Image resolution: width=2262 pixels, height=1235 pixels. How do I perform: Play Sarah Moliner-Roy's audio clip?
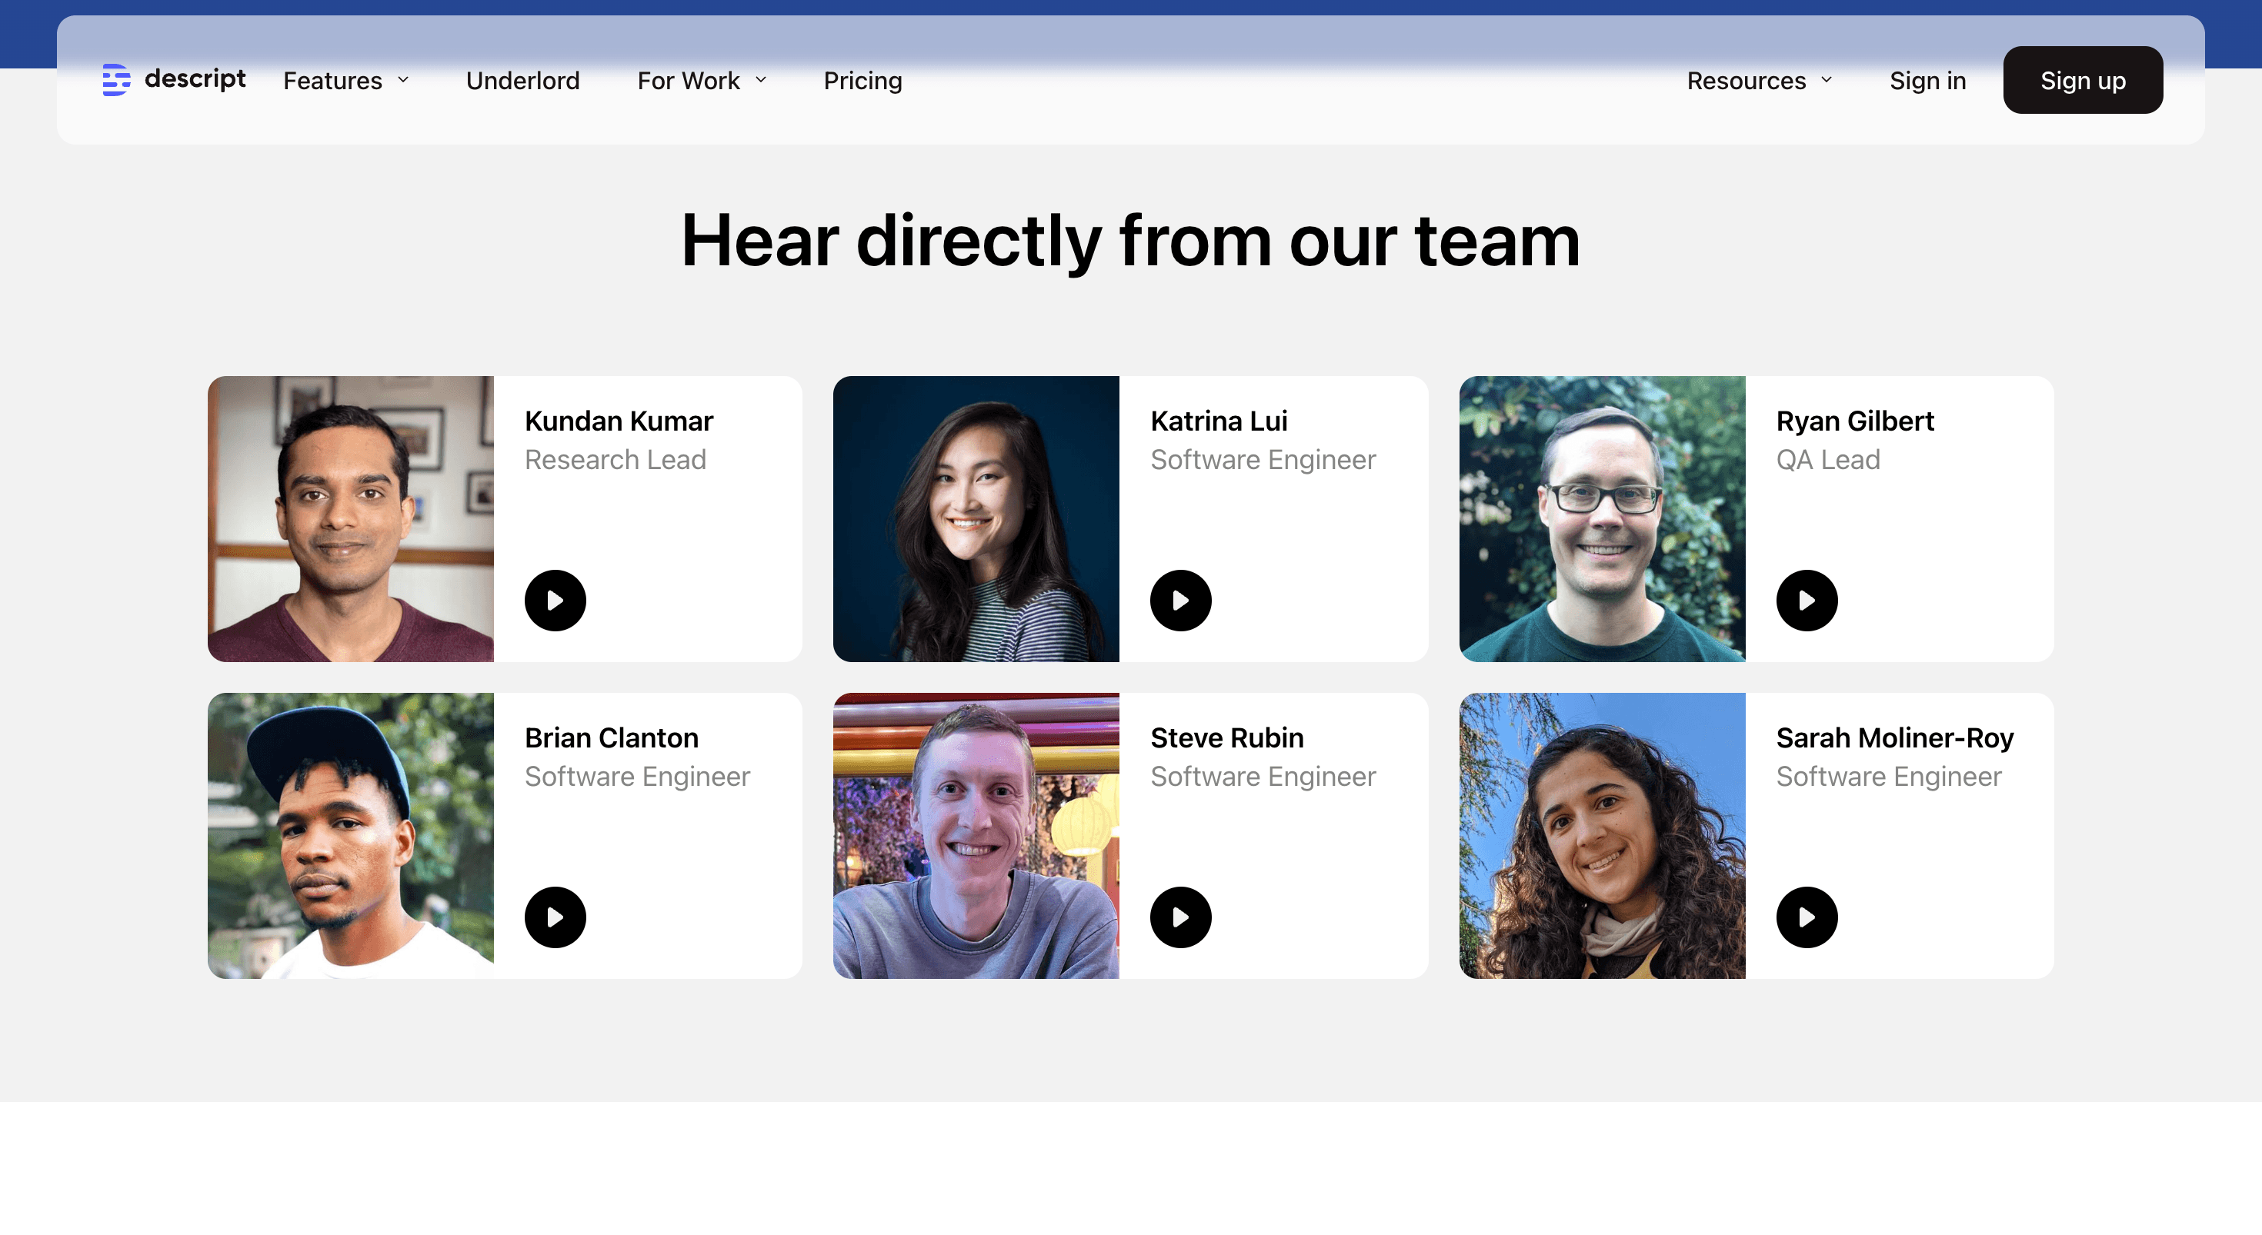[x=1807, y=917]
